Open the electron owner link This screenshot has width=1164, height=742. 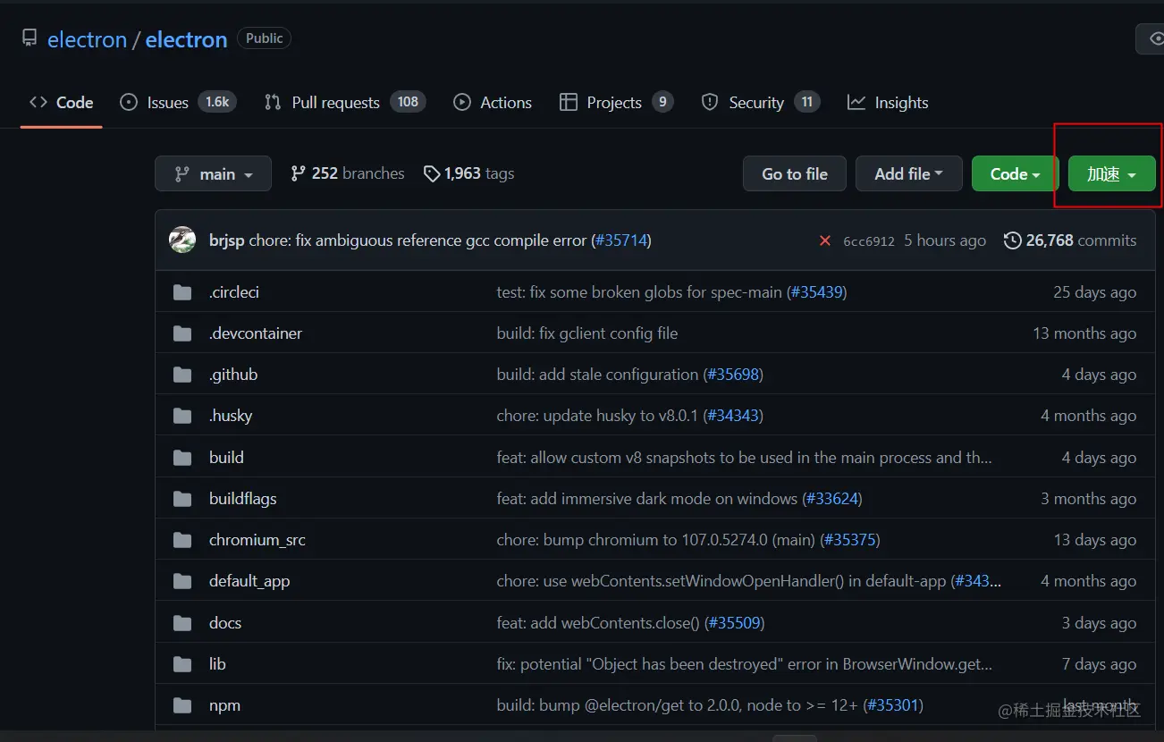point(87,39)
